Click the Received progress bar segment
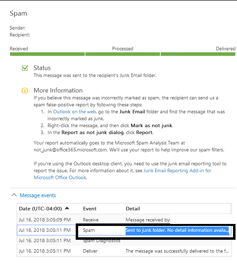 pos(47,54)
